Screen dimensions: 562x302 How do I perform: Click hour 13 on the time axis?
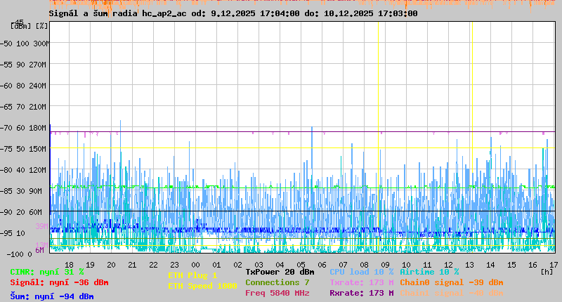pyautogui.click(x=469, y=264)
